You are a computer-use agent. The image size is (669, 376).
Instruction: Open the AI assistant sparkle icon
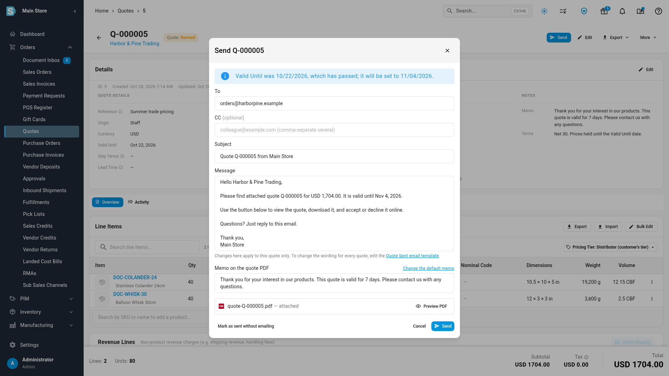544,11
